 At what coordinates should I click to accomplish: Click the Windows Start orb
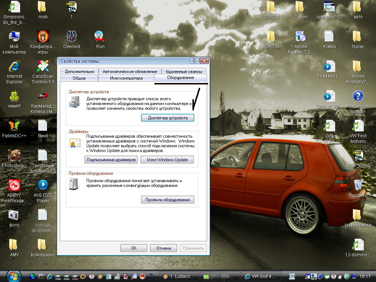13,276
